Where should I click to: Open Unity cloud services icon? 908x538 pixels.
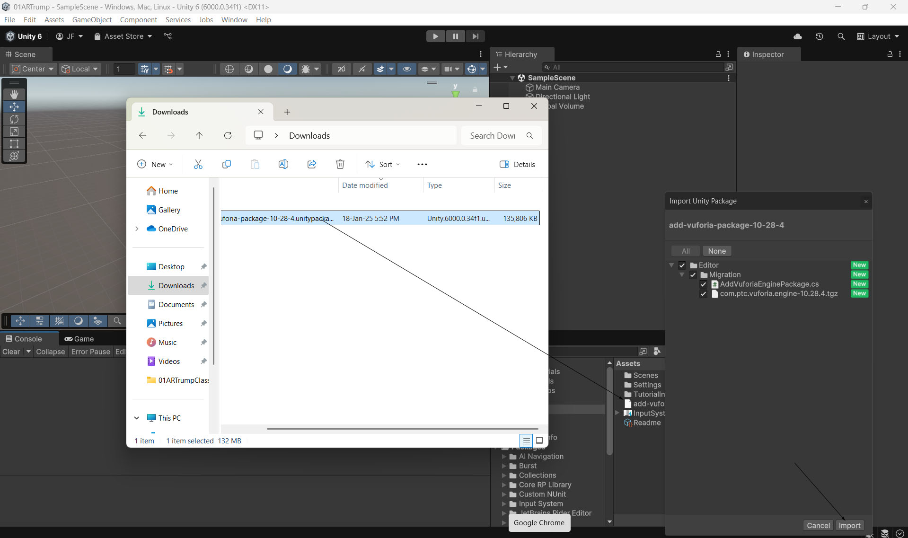coord(798,36)
